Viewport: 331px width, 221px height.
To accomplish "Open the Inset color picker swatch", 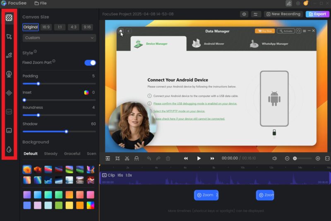I will (86, 92).
